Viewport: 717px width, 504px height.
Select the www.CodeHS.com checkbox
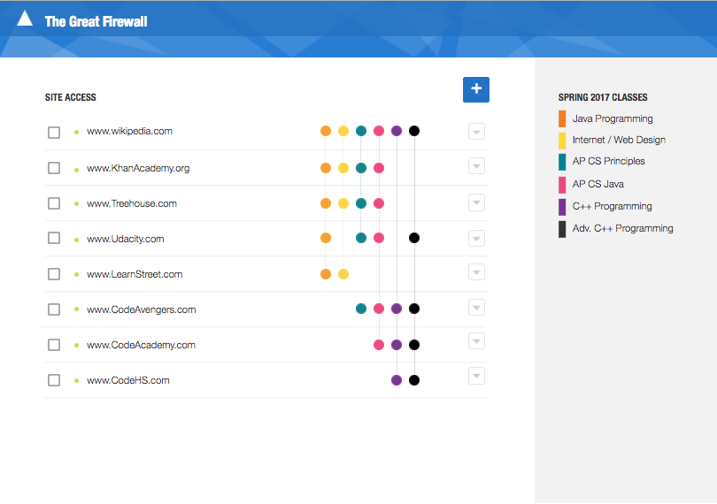(54, 380)
